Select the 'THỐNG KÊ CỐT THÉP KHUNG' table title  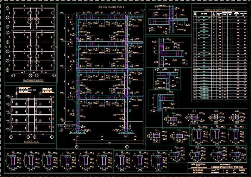(x=219, y=10)
